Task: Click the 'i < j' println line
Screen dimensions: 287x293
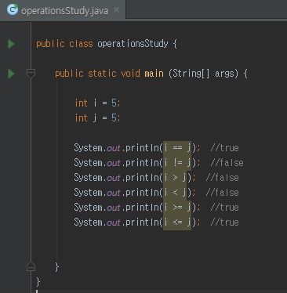Action: click(x=156, y=193)
